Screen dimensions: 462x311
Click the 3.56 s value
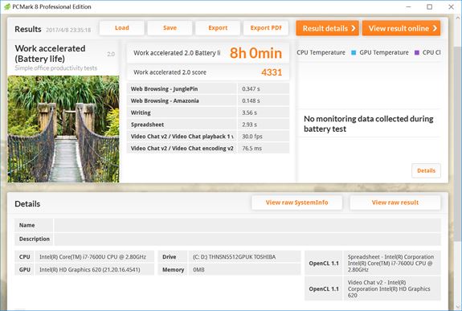tap(249, 113)
